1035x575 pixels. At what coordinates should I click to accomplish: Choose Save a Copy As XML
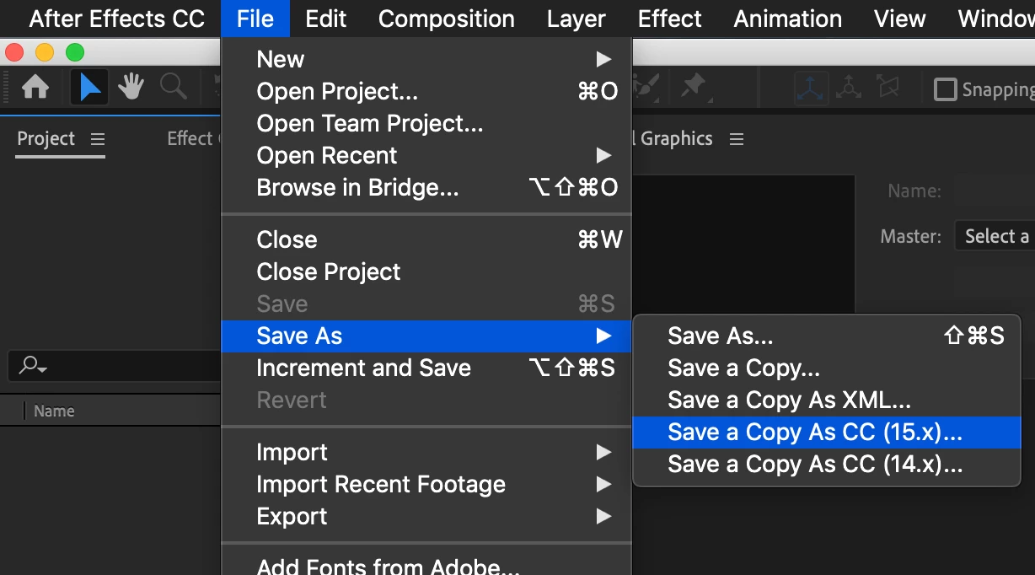[789, 400]
